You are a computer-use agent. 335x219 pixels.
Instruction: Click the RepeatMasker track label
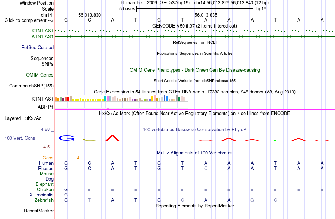click(x=39, y=211)
